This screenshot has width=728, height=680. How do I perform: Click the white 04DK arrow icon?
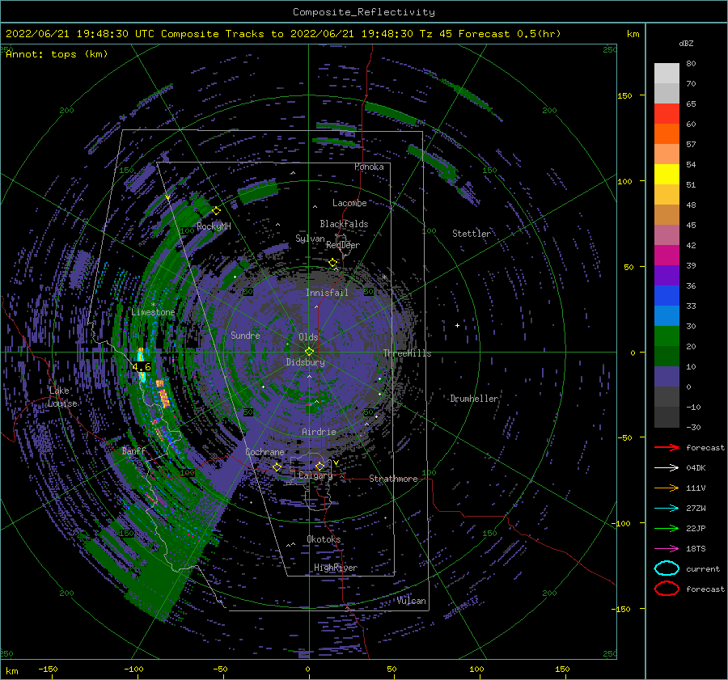click(667, 467)
